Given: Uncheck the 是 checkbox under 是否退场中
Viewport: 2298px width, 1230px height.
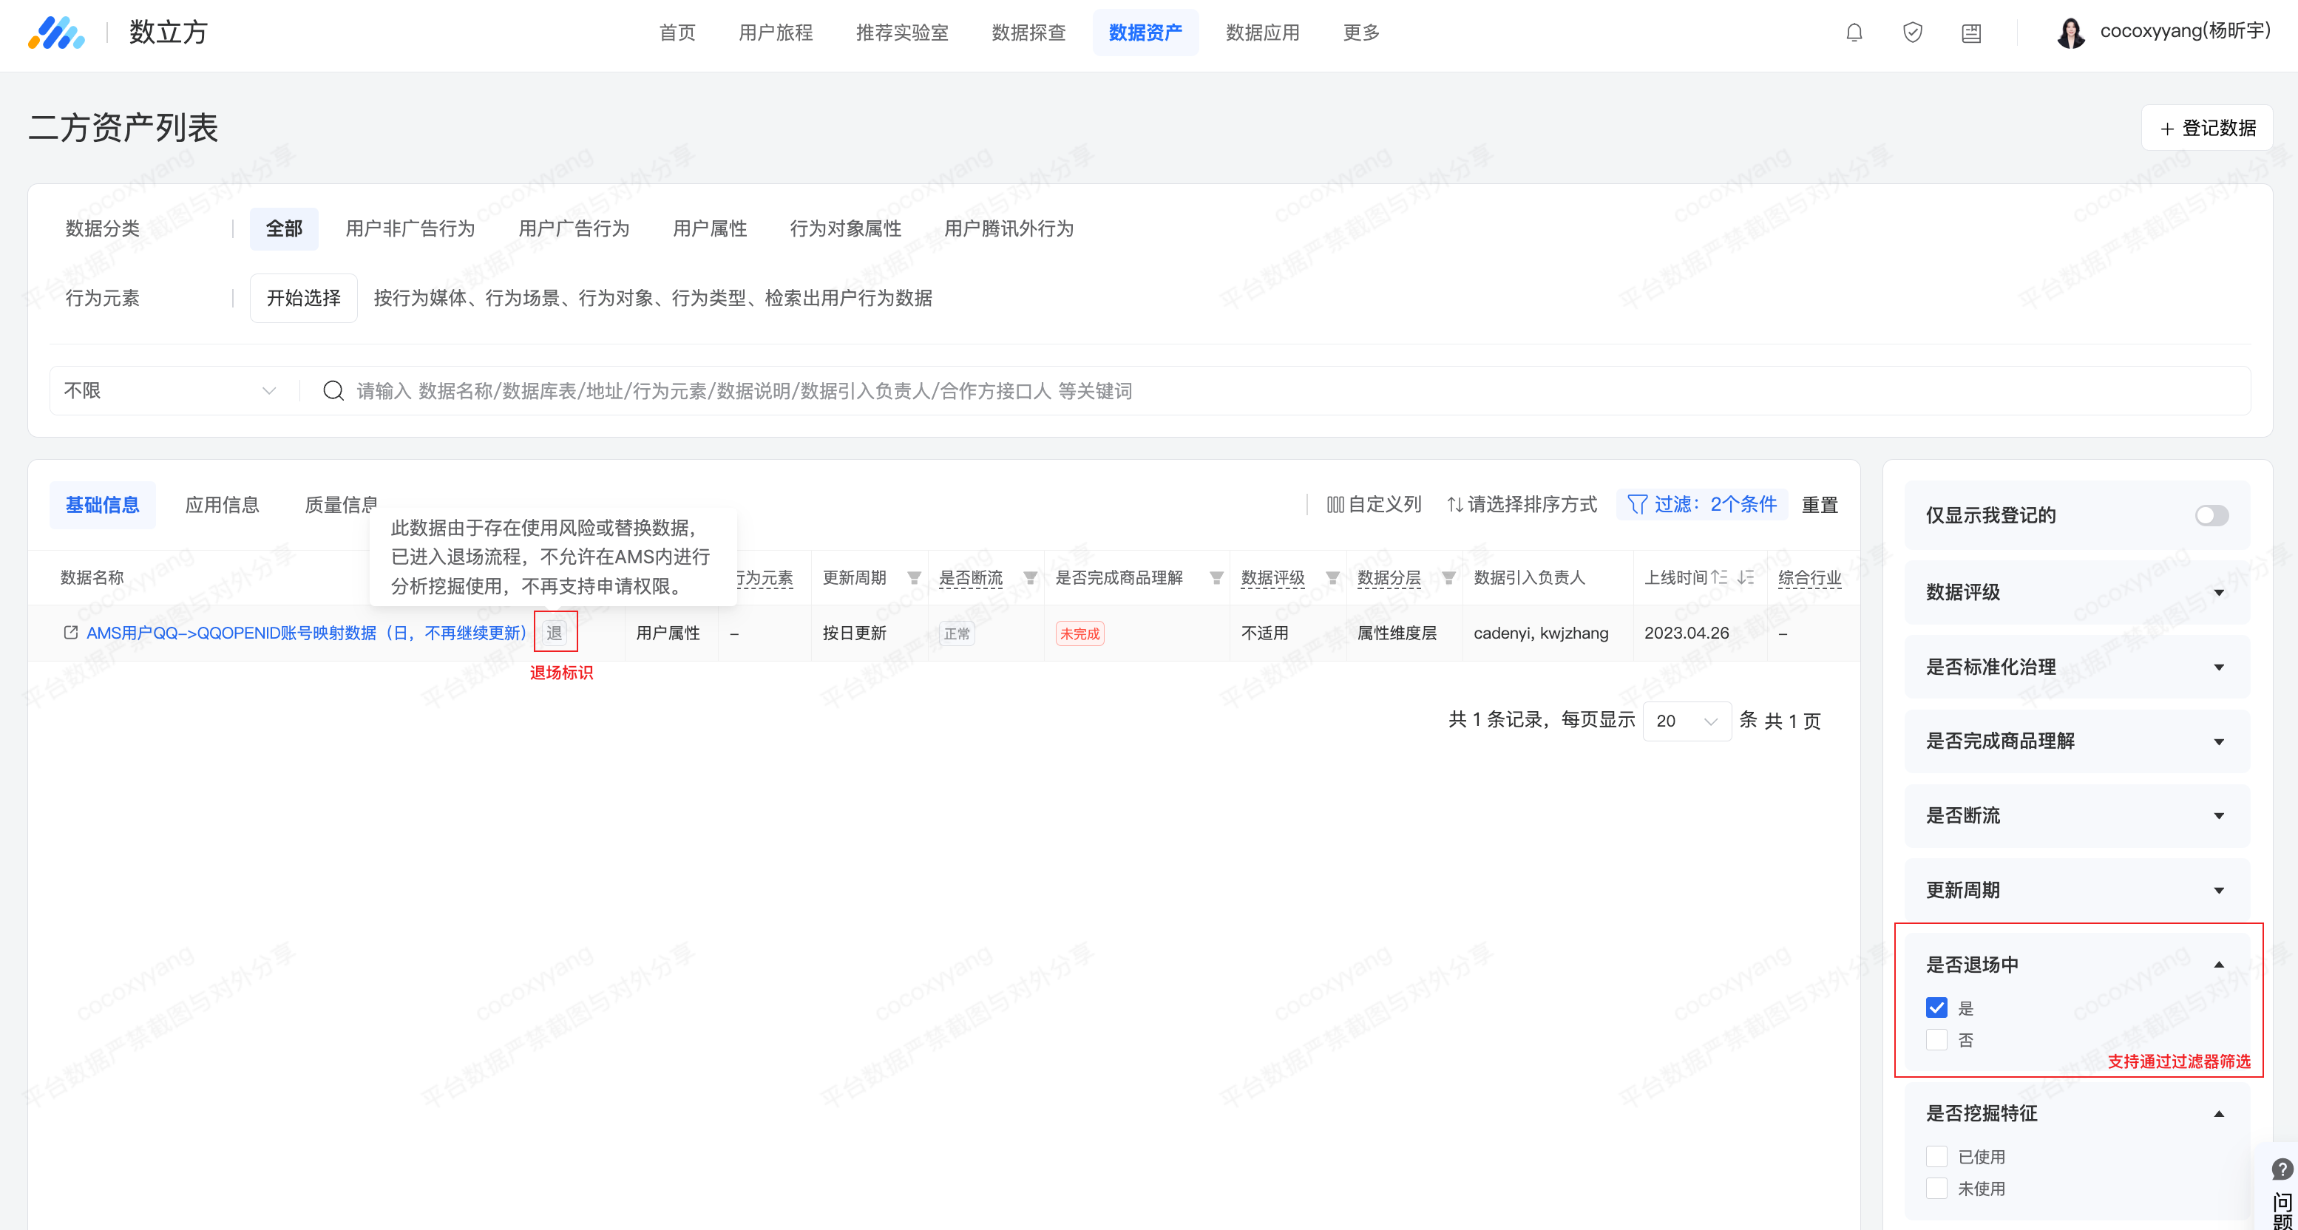Looking at the screenshot, I should [x=1936, y=1008].
